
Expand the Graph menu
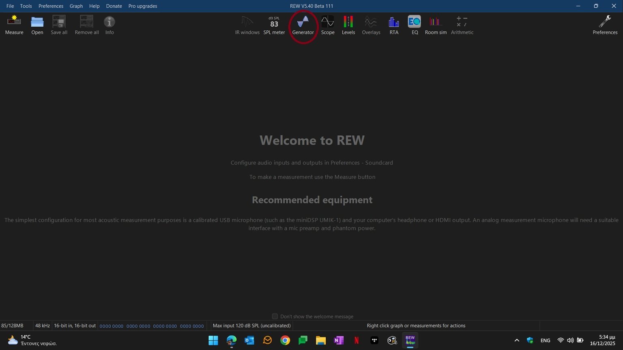(x=76, y=6)
